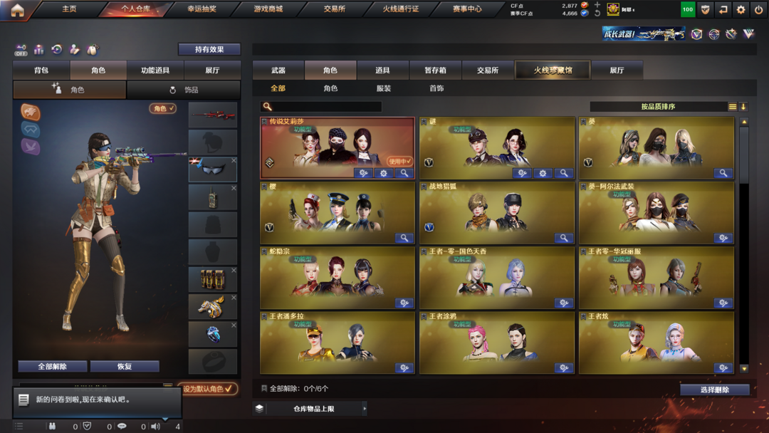
Task: Check 设为默认角色 option
Action: point(207,389)
